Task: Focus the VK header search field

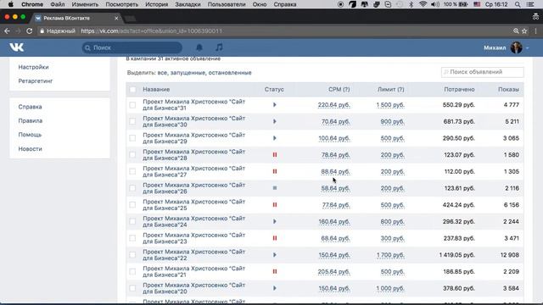Action: coord(132,47)
